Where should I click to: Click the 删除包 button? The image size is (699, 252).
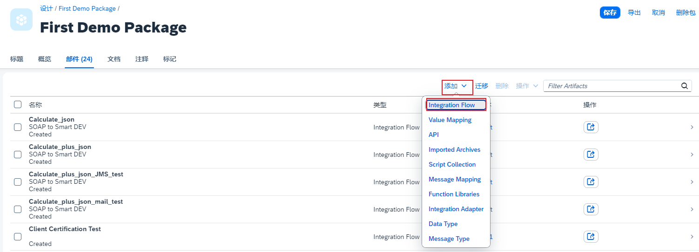pos(686,13)
